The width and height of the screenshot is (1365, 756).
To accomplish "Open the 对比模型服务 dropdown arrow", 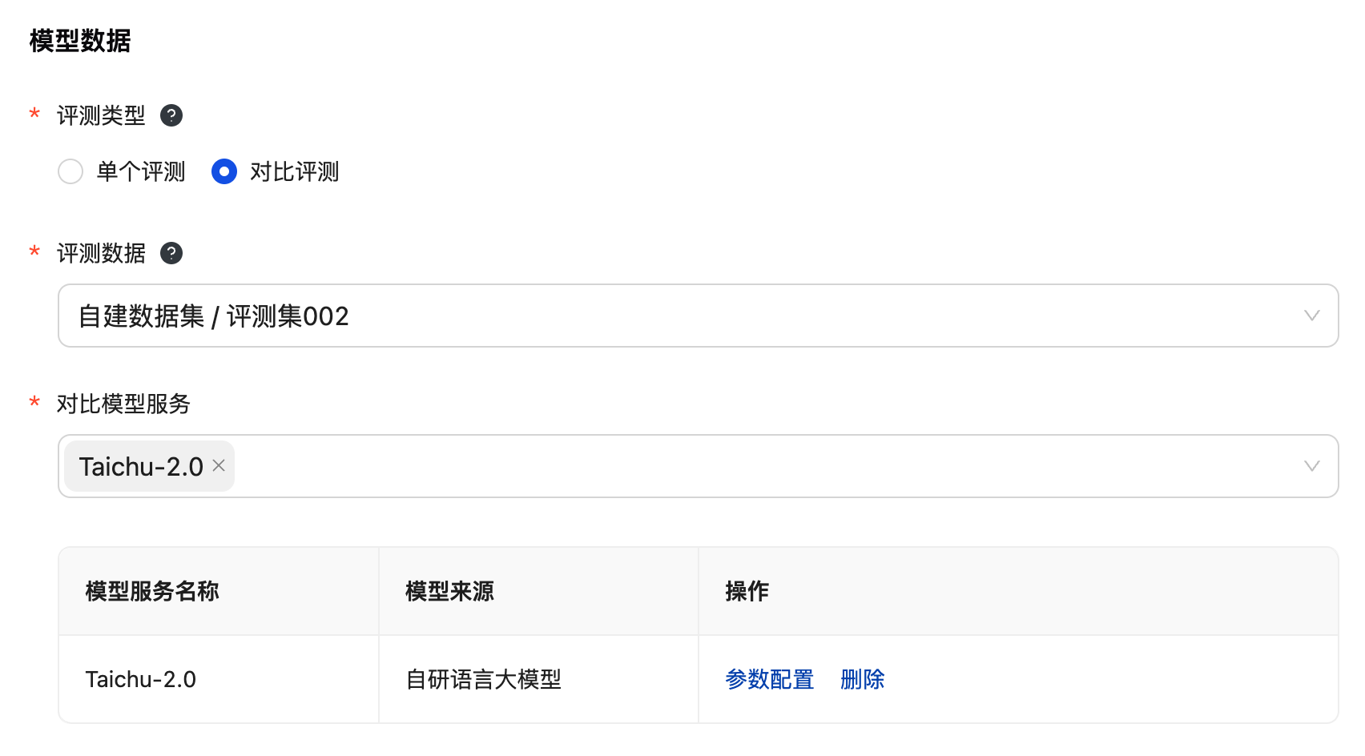I will pos(1311,466).
